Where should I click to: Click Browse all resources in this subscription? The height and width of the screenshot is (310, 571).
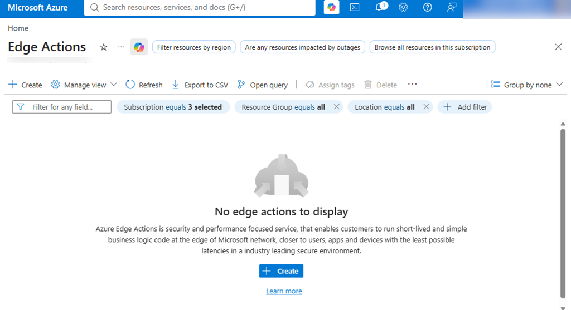pyautogui.click(x=432, y=47)
